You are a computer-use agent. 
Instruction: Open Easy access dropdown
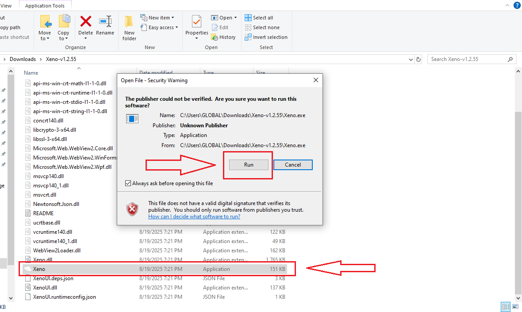coord(159,27)
